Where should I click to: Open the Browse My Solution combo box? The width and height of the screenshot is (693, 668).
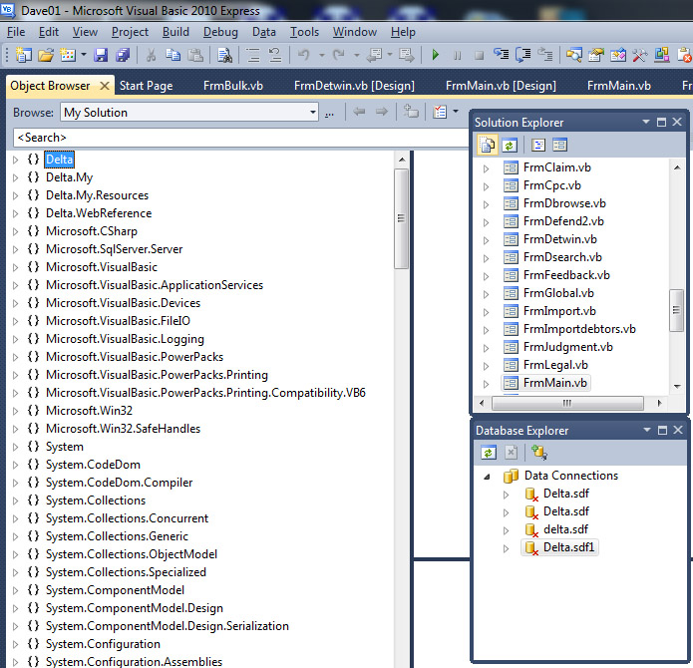click(189, 113)
